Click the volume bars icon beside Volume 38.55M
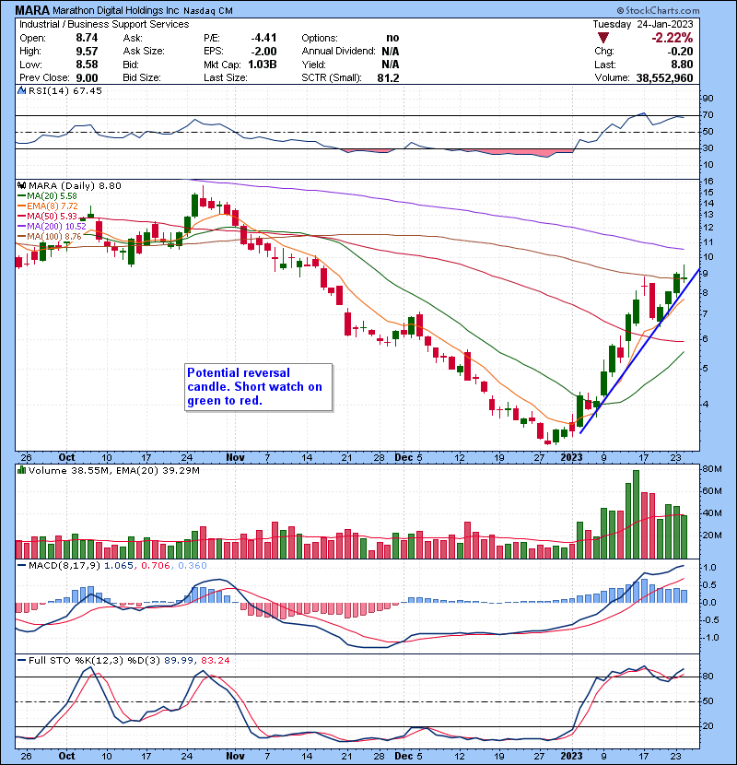 tap(21, 470)
